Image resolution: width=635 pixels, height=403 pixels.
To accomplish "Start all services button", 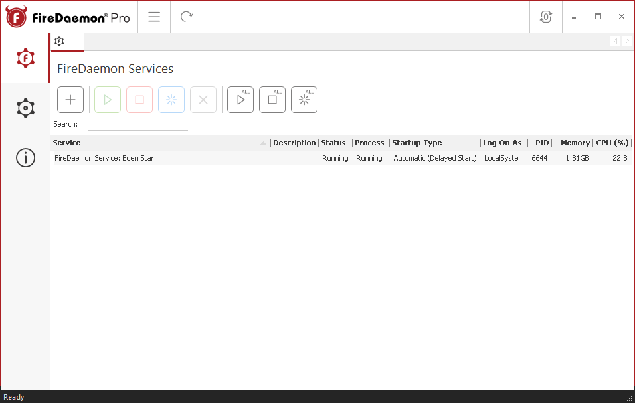I will click(x=240, y=100).
